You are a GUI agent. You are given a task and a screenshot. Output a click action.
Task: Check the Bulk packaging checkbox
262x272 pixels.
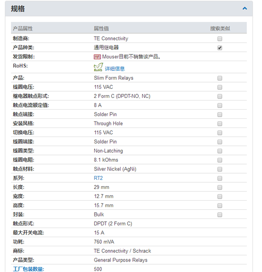(220, 215)
